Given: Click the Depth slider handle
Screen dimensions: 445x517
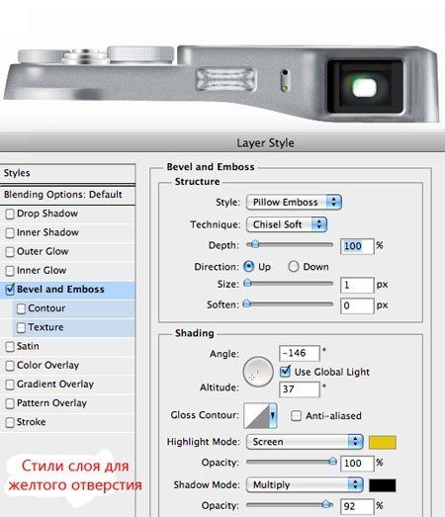Looking at the screenshot, I should tap(254, 244).
